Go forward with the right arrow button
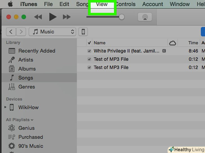The image size is (205, 153). click(x=21, y=32)
